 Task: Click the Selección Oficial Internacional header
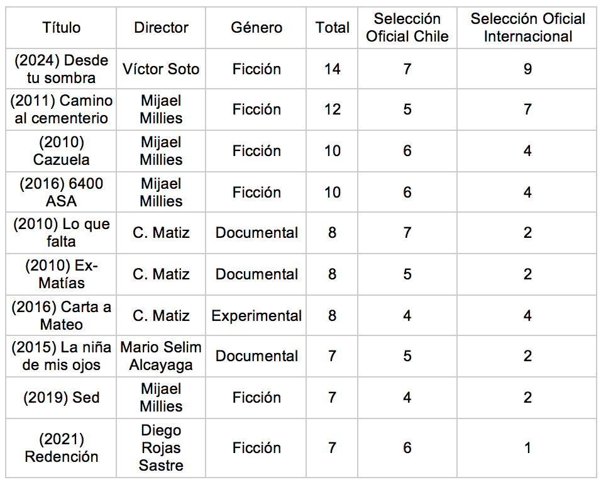(527, 28)
